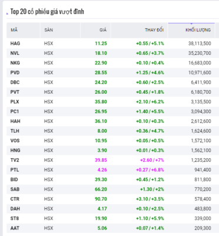219x236 pixels.
Task: Select HSX exchange in AAT row
Action: (x=48, y=228)
